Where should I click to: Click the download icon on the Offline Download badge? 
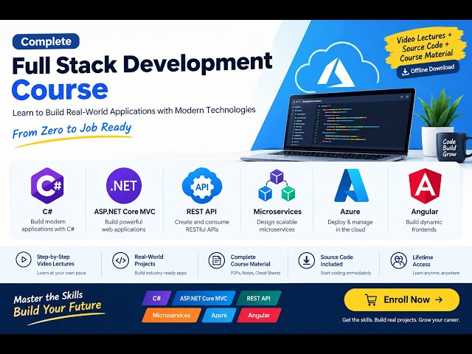coord(405,72)
